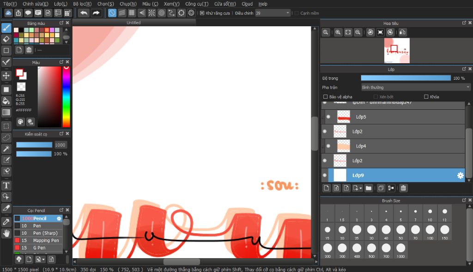Select the Gradient tool
473x272 pixels.
[6, 112]
